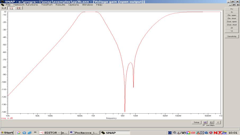Click the second notch dip near 9M
240x135 pixels.
click(x=134, y=87)
